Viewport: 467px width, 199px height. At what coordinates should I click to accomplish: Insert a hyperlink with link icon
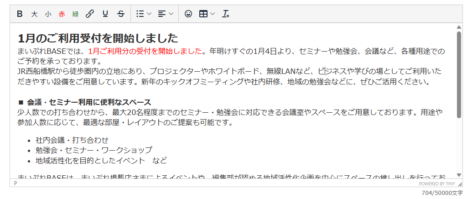pos(90,14)
